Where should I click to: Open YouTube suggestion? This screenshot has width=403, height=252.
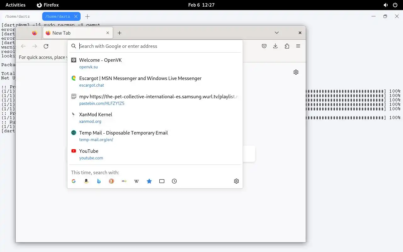pyautogui.click(x=155, y=154)
